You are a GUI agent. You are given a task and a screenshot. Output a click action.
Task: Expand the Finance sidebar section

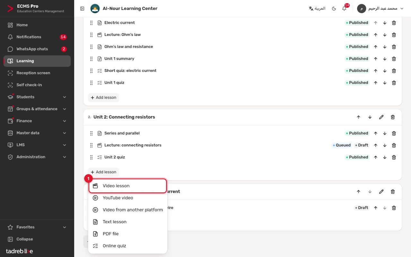(x=37, y=121)
